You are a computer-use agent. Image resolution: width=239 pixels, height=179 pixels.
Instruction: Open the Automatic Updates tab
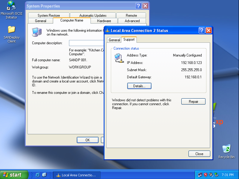tap(93, 16)
